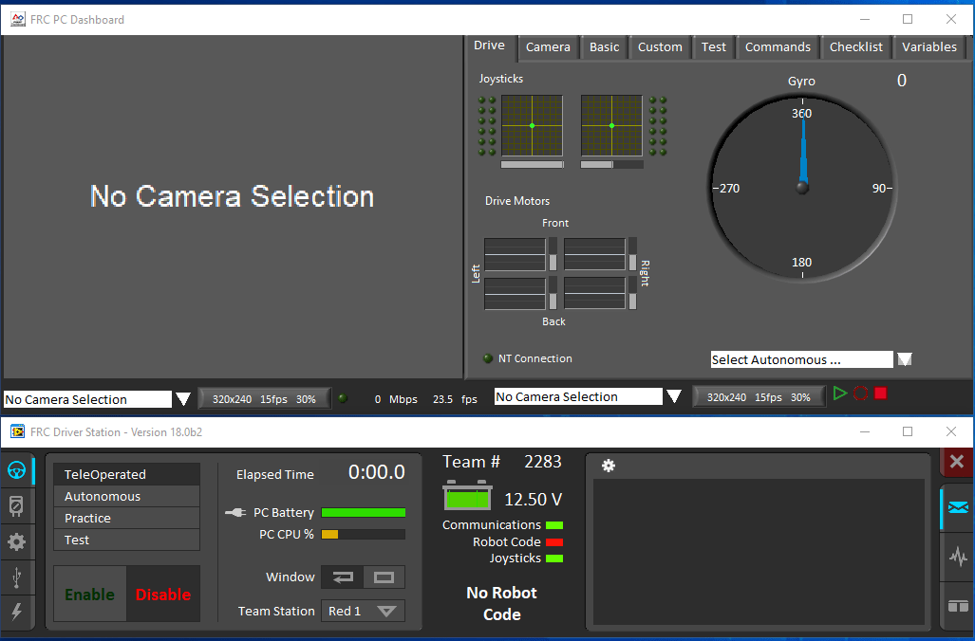Click the red Disable button
Screen dimensions: 975x641
pyautogui.click(x=163, y=594)
